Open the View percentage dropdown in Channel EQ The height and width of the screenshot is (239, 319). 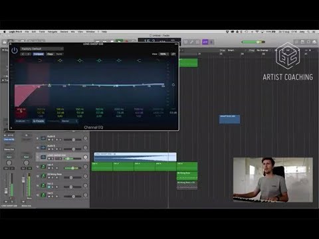click(164, 54)
